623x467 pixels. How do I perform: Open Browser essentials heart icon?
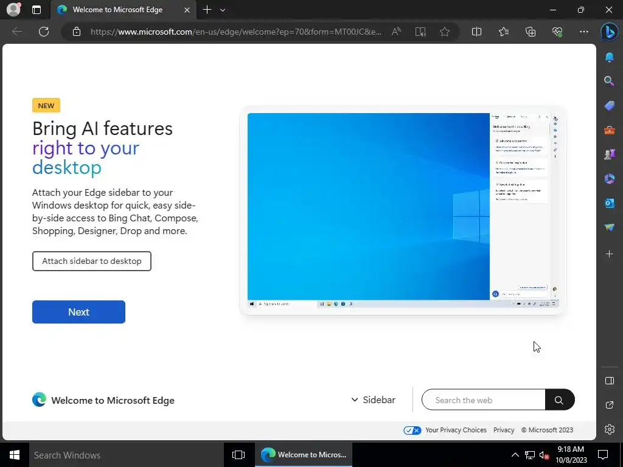coord(557,32)
